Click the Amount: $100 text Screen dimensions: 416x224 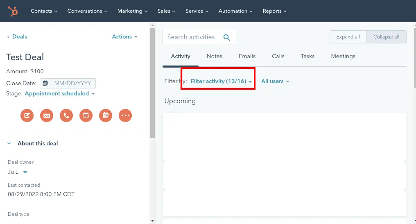25,71
